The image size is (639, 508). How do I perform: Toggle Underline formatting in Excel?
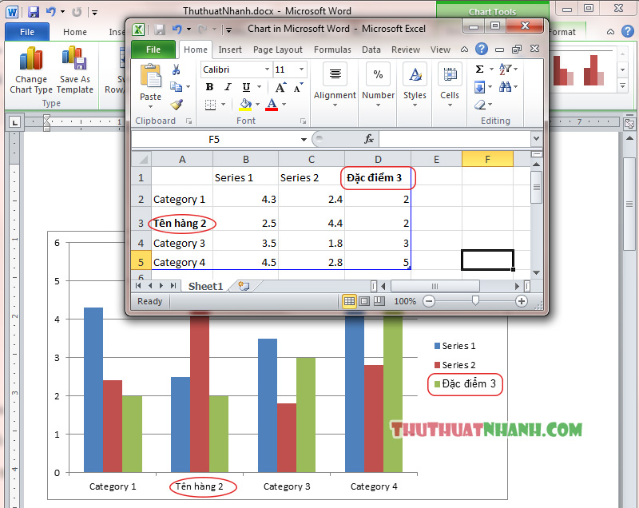click(x=246, y=87)
